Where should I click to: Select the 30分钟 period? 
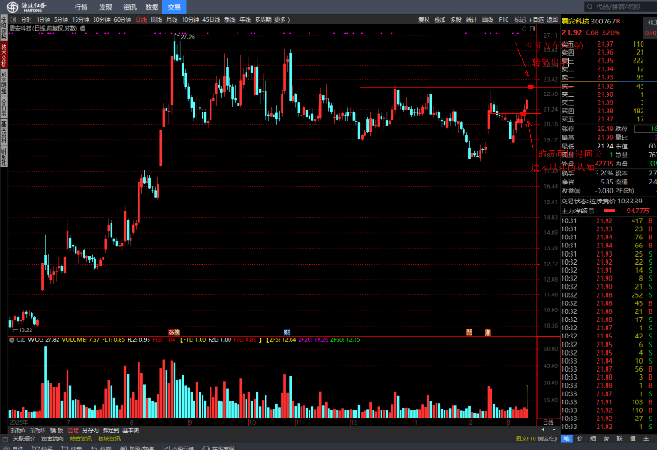(102, 20)
